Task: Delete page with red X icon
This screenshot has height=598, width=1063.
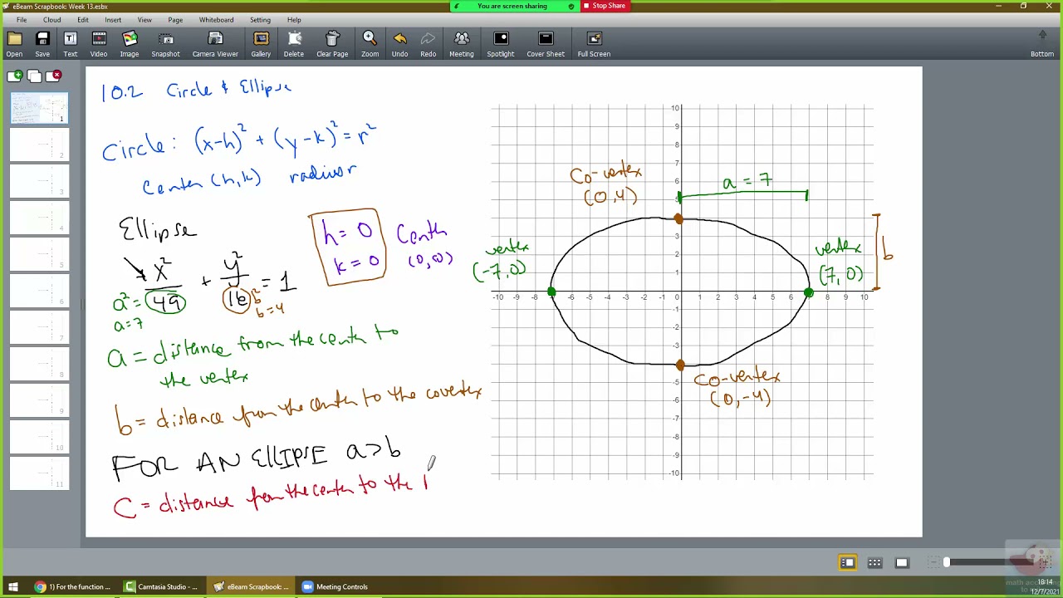Action: pos(56,76)
